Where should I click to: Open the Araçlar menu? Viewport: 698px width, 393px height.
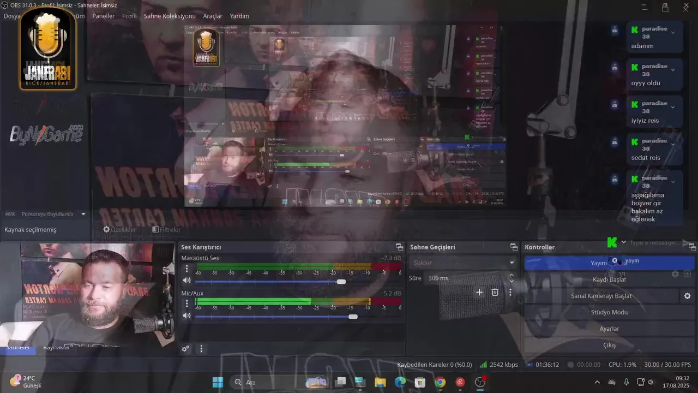pos(213,16)
